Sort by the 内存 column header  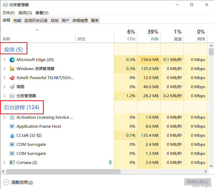point(149,36)
